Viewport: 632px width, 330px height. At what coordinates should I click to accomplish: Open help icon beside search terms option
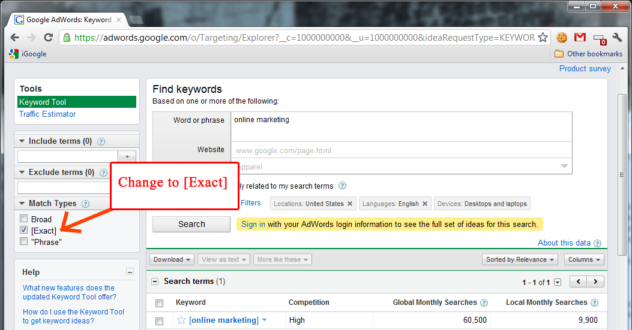pos(342,186)
